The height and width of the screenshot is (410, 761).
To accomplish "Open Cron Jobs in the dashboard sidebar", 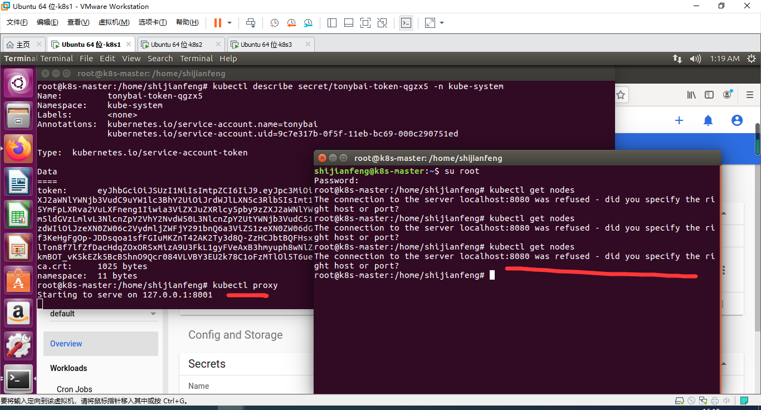I will (x=75, y=389).
